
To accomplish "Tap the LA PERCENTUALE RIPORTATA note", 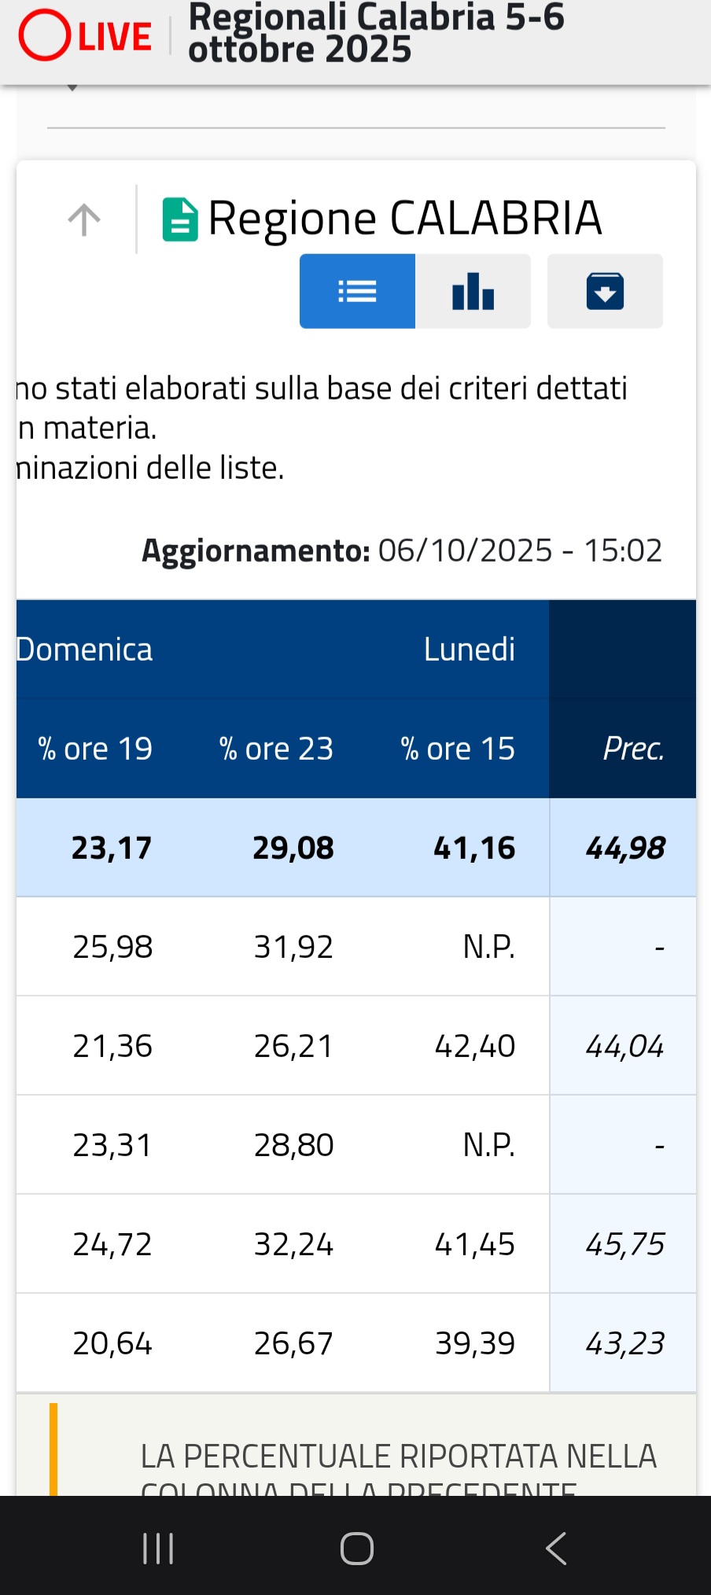I will 398,1457.
